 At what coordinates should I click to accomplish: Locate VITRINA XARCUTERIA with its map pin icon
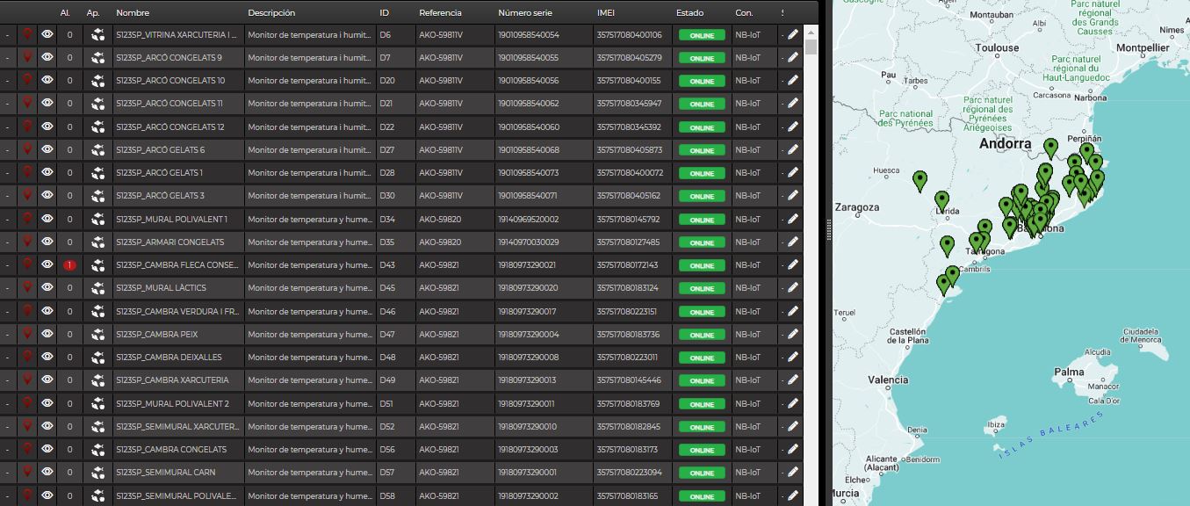click(x=27, y=34)
